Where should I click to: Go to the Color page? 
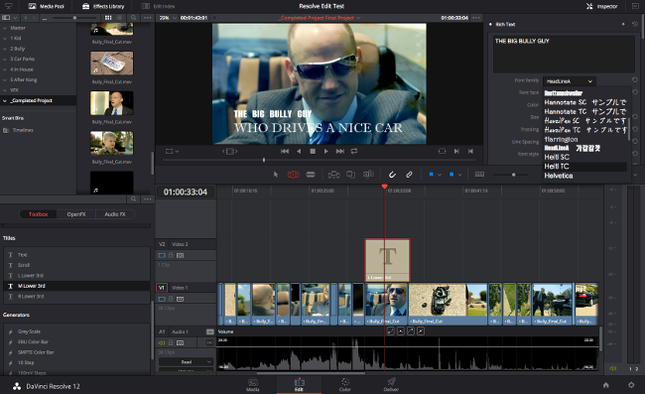pyautogui.click(x=344, y=385)
